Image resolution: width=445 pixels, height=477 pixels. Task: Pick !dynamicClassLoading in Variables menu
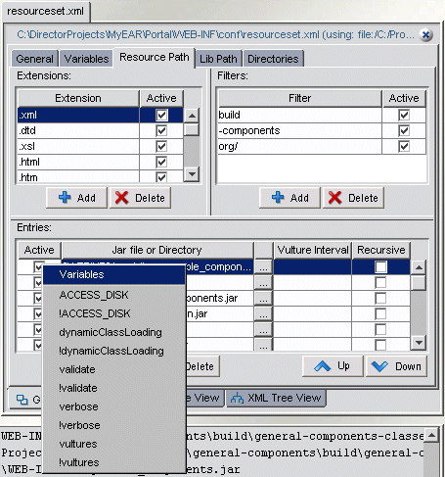(x=114, y=351)
